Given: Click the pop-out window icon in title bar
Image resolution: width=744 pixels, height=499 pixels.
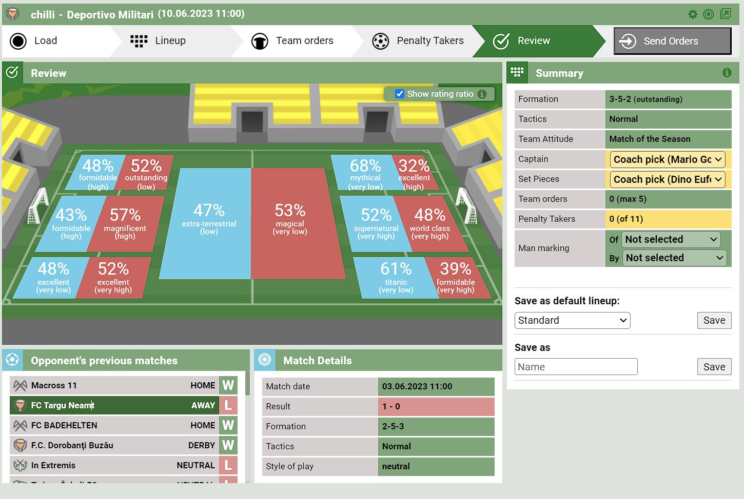Looking at the screenshot, I should click(x=726, y=14).
